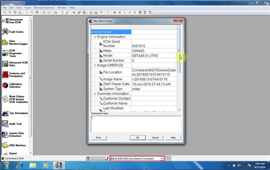Open Calibration Selection

[12, 85]
